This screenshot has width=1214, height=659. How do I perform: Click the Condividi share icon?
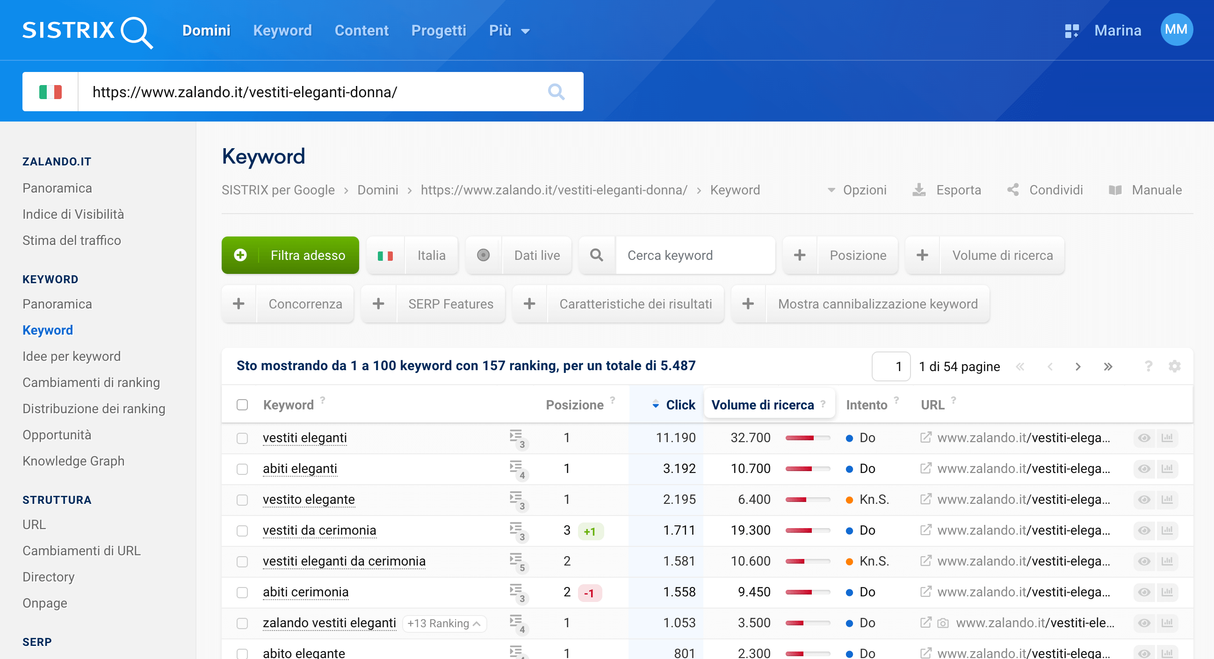click(1013, 190)
